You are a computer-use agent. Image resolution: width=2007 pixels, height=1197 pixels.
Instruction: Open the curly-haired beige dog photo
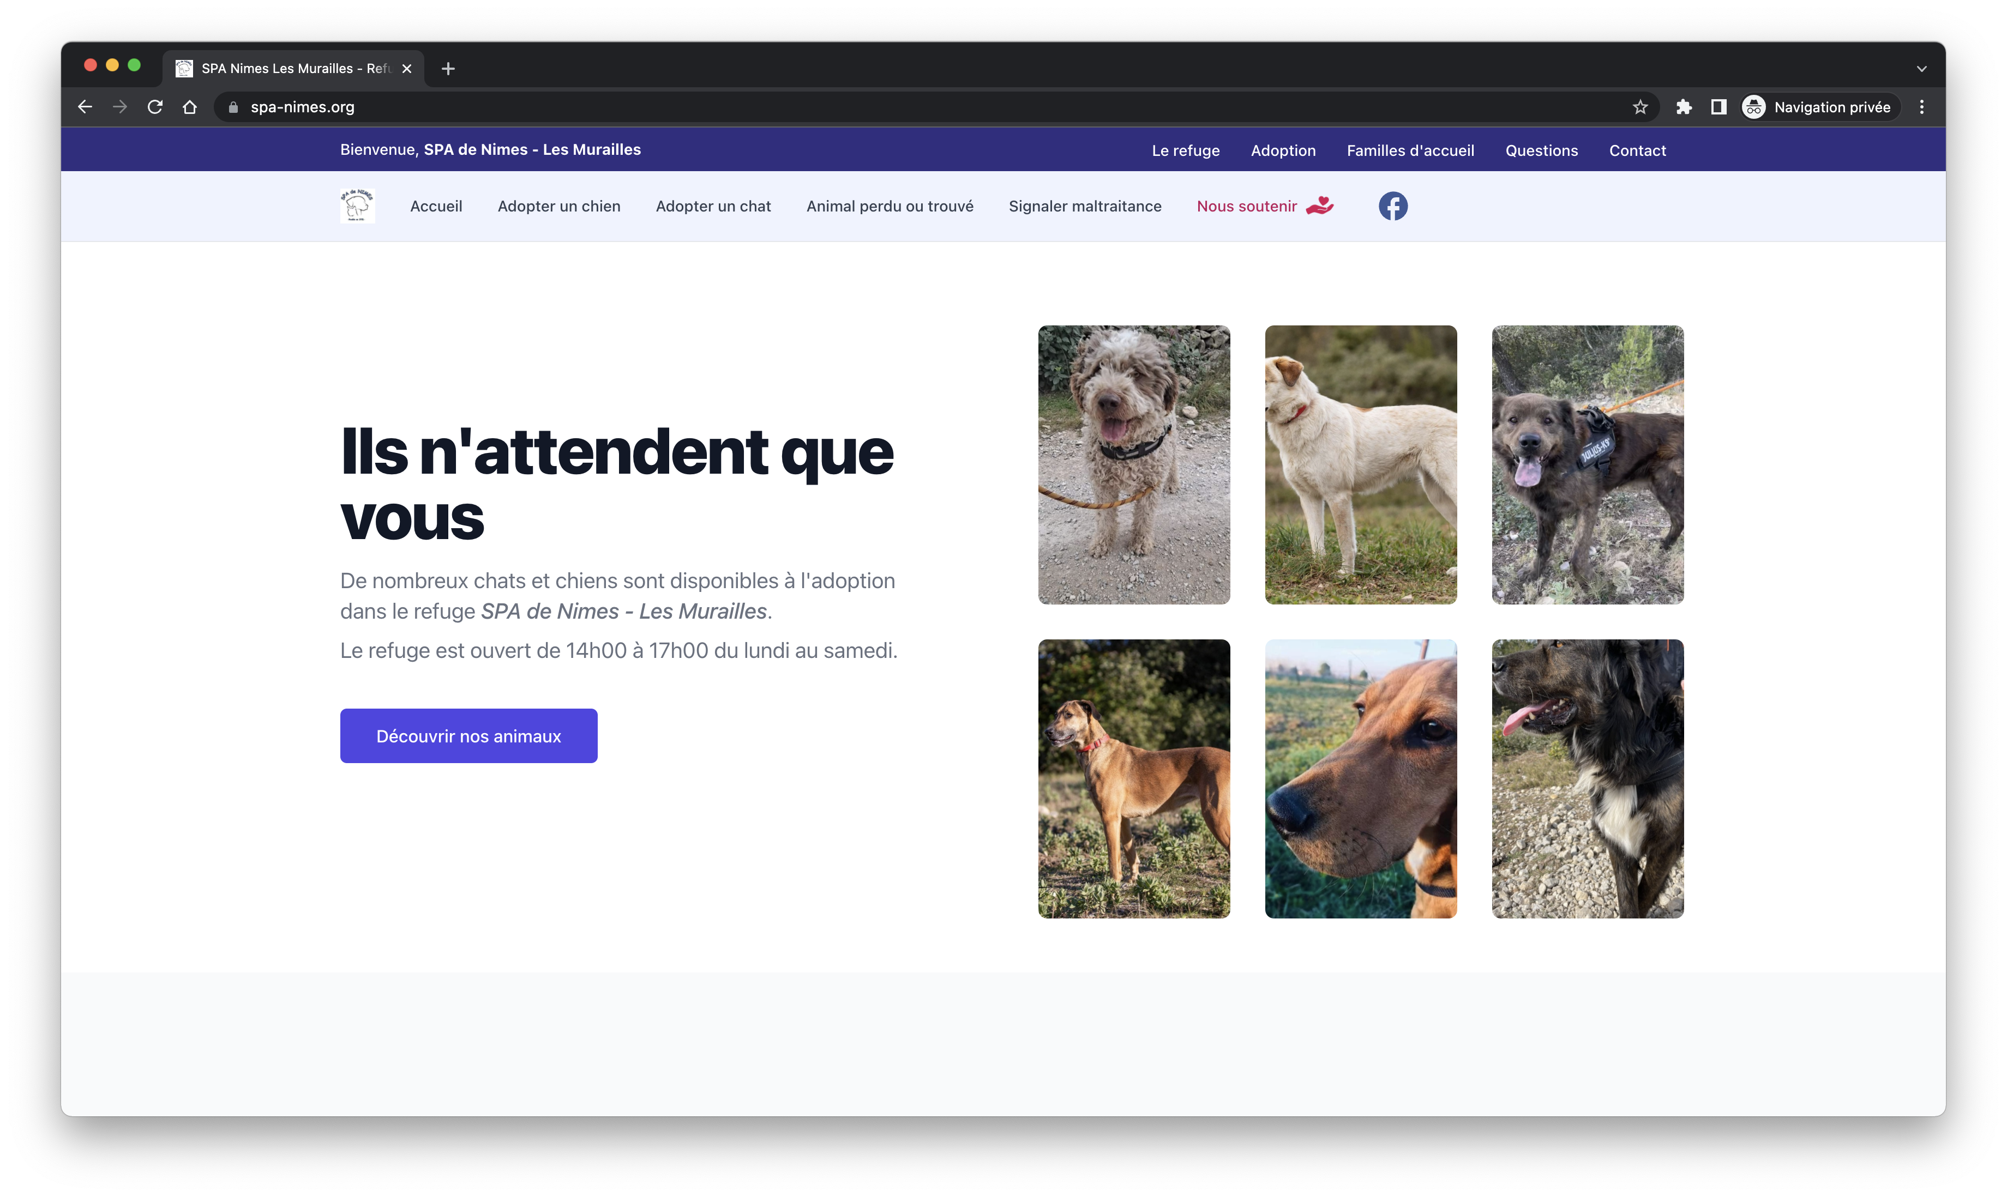click(1133, 464)
